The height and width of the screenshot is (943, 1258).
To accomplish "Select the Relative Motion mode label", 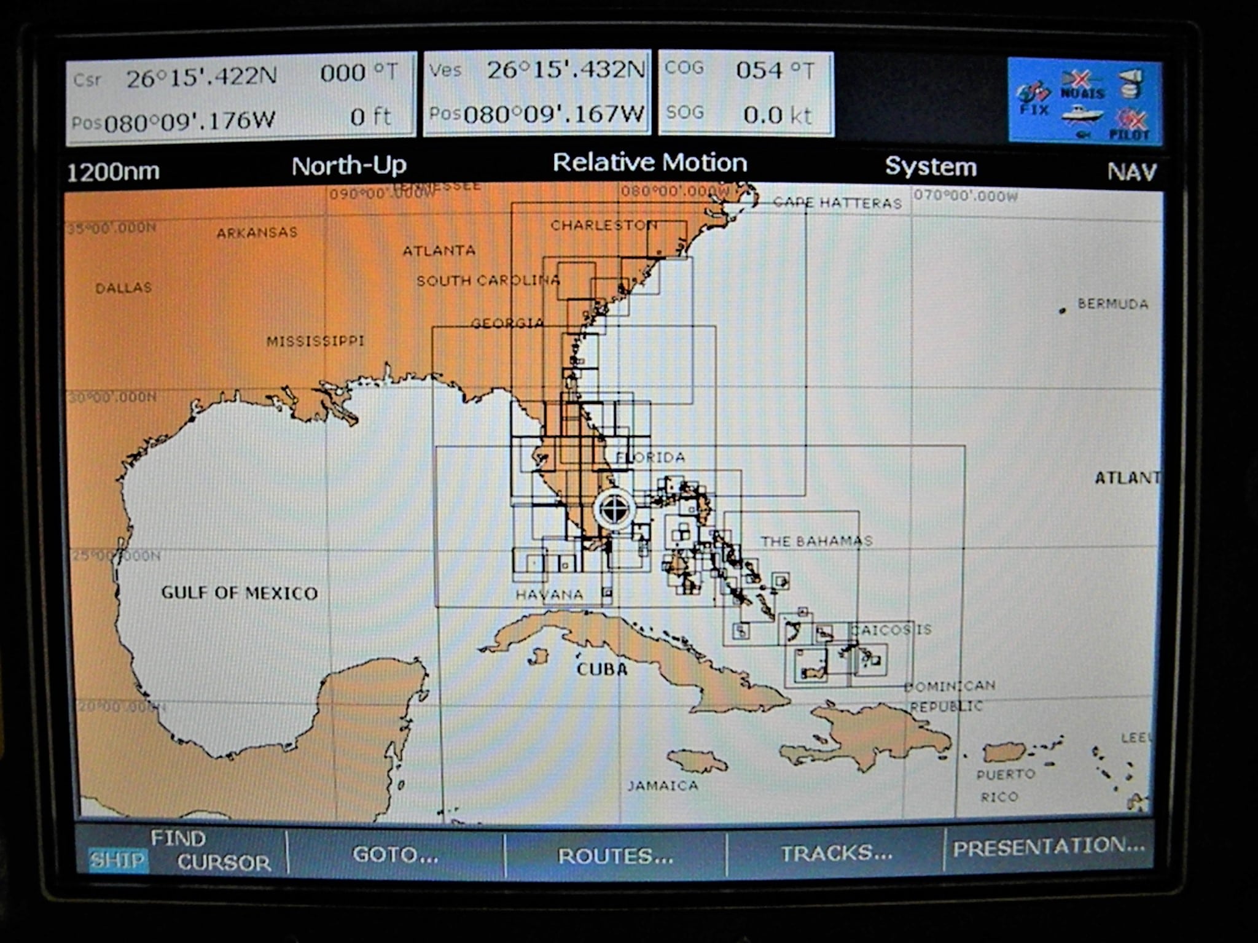I will (x=649, y=163).
